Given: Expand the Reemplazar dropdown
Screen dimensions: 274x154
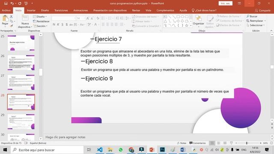Looking at the screenshot, I should pyautogui.click(x=265, y=21).
